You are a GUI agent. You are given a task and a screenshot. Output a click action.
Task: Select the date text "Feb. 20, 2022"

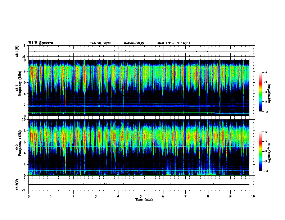click(x=100, y=43)
